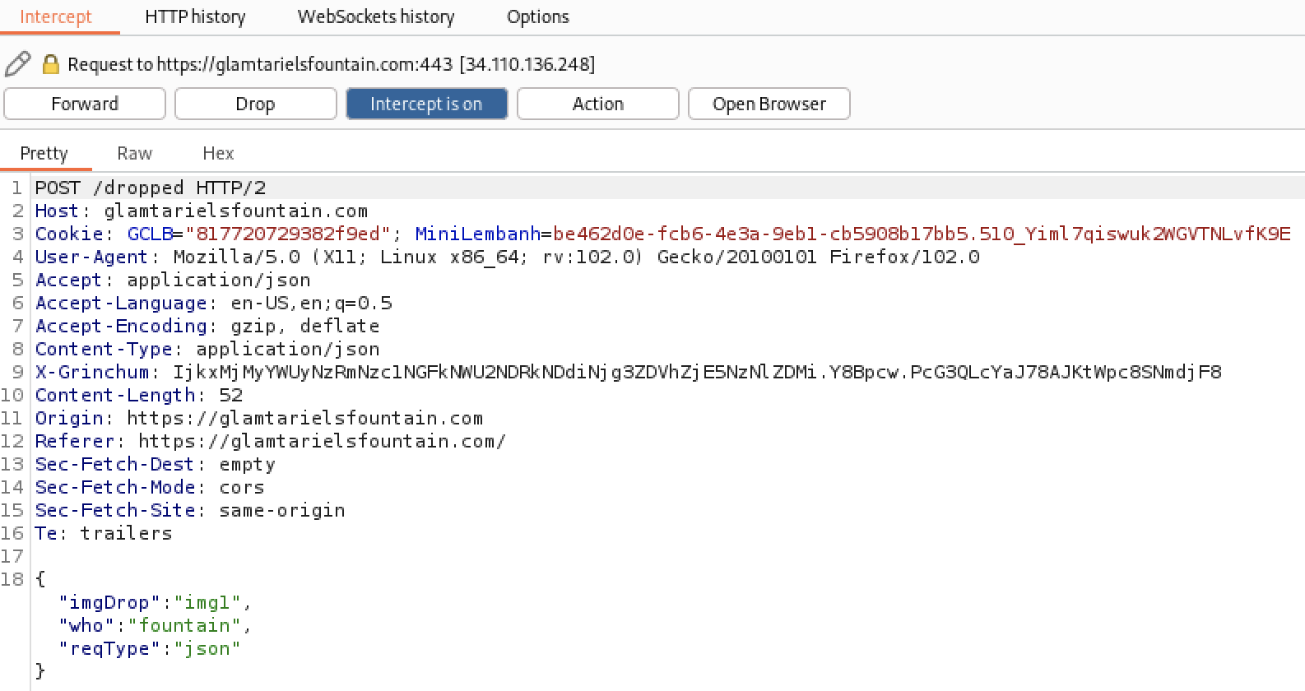Launch Open Browser
The height and width of the screenshot is (691, 1305).
point(769,104)
